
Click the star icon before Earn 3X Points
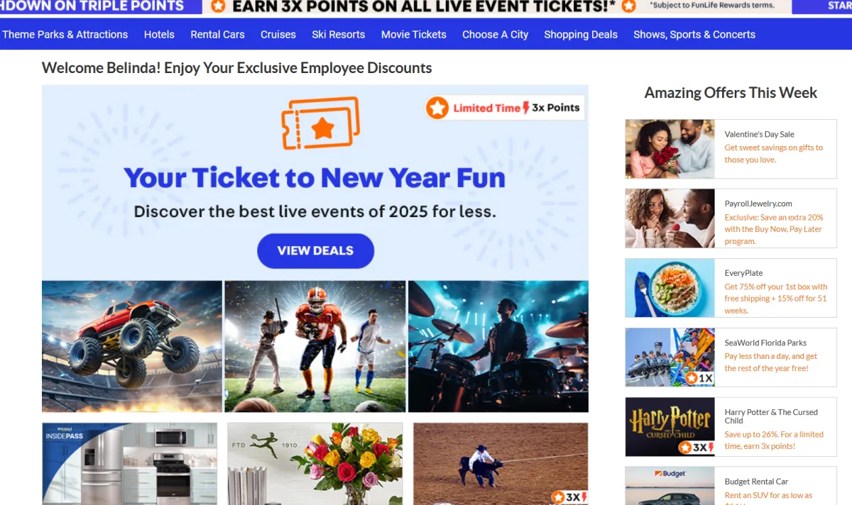218,6
